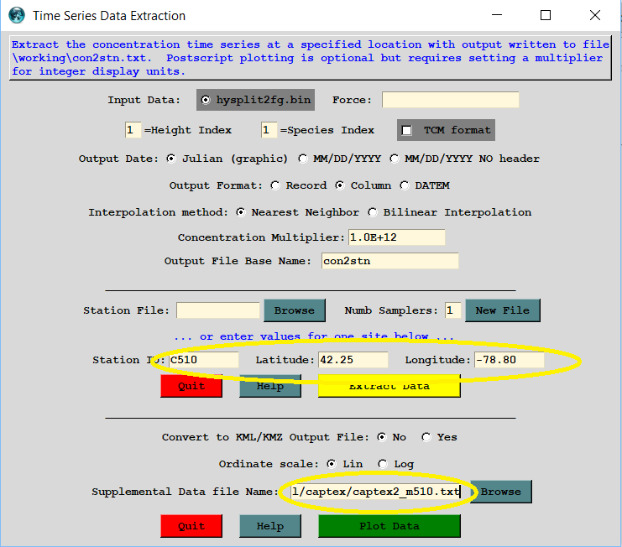
Task: Enable the TCM format checkbox
Action: coord(408,131)
